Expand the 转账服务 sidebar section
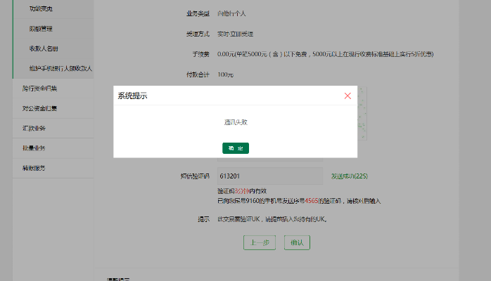This screenshot has height=281, width=491. 34,169
